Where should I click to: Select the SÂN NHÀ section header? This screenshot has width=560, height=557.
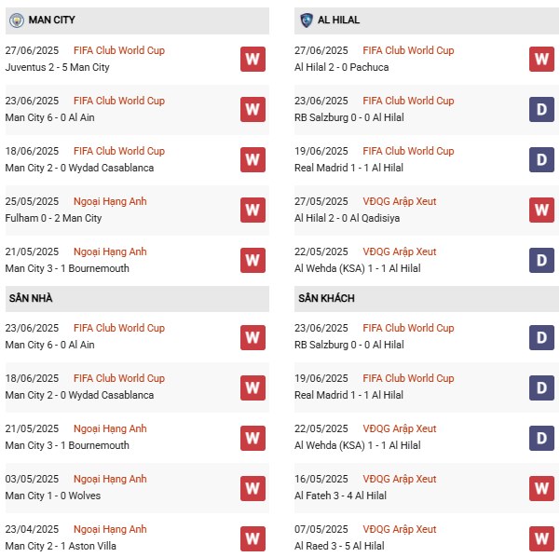pos(137,298)
